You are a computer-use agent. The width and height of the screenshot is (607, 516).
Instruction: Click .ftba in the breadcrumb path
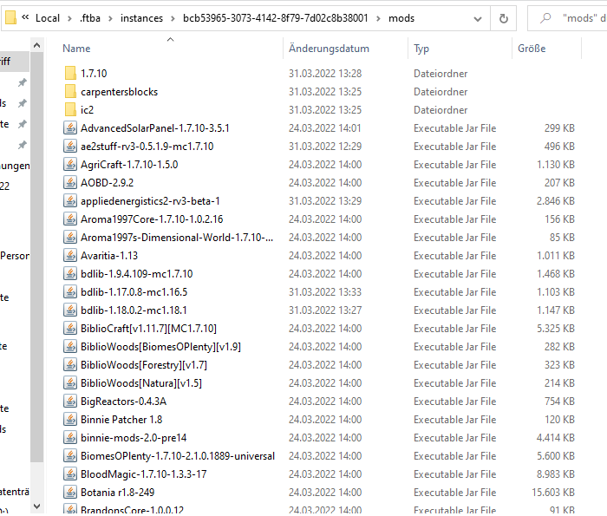pos(90,18)
